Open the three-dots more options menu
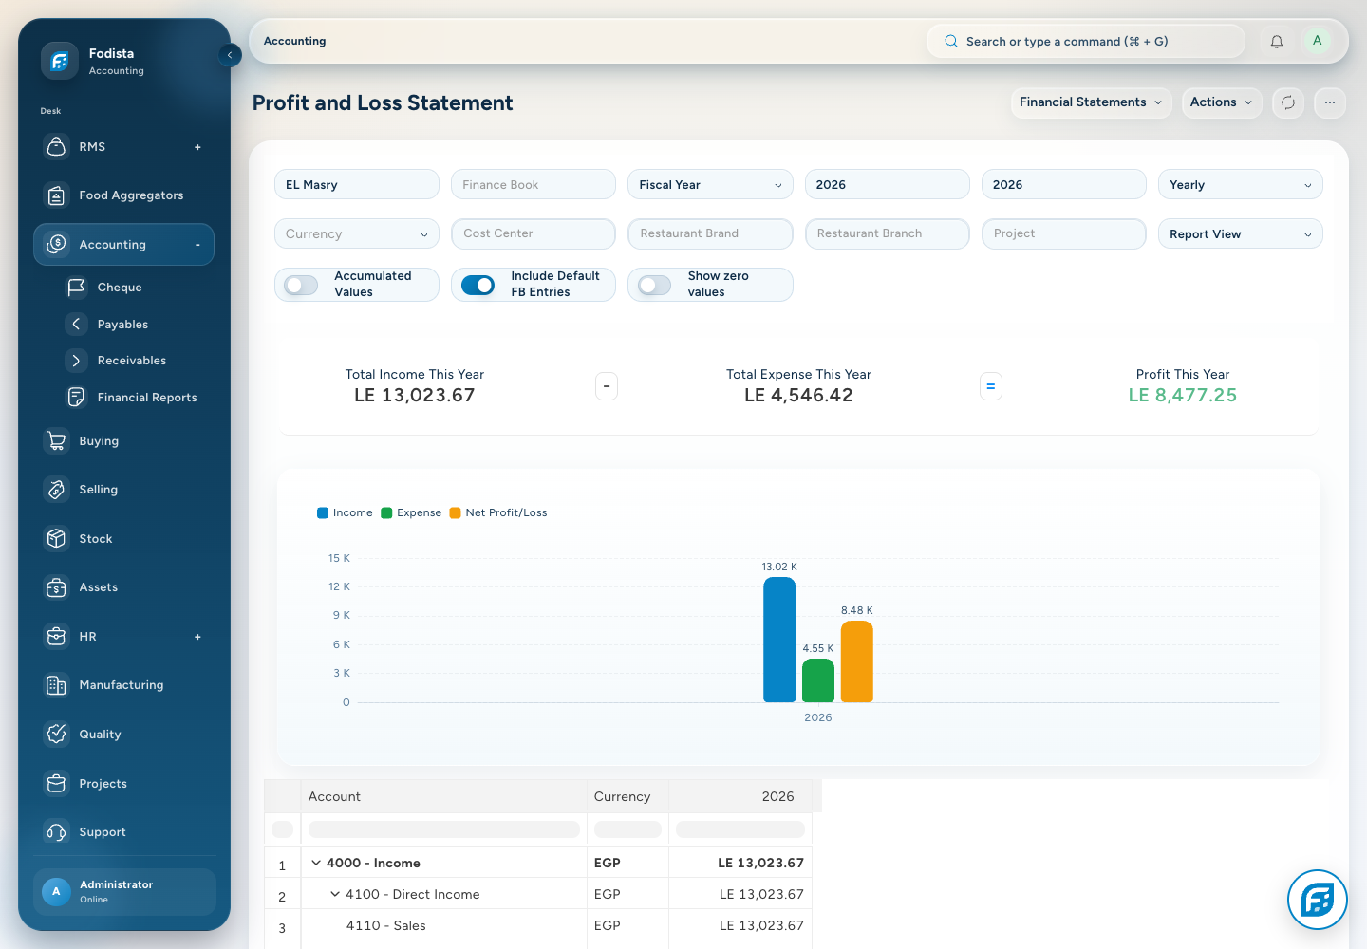The width and height of the screenshot is (1367, 949). click(x=1330, y=102)
